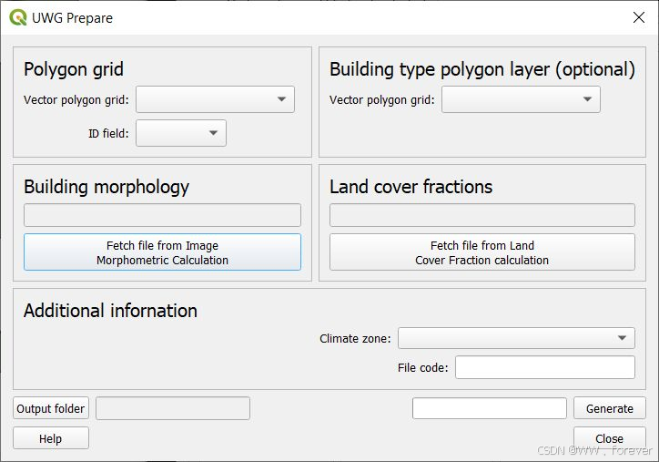
Task: Click the File code input field
Action: (545, 367)
